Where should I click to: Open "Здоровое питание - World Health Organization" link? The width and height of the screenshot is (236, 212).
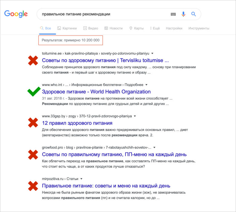click(96, 92)
